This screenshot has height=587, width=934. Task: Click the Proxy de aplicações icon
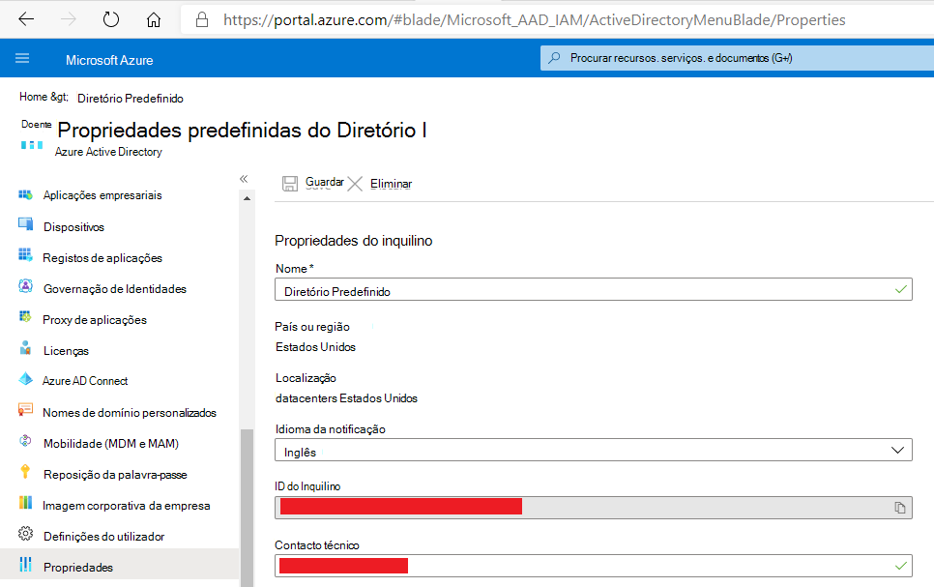25,316
